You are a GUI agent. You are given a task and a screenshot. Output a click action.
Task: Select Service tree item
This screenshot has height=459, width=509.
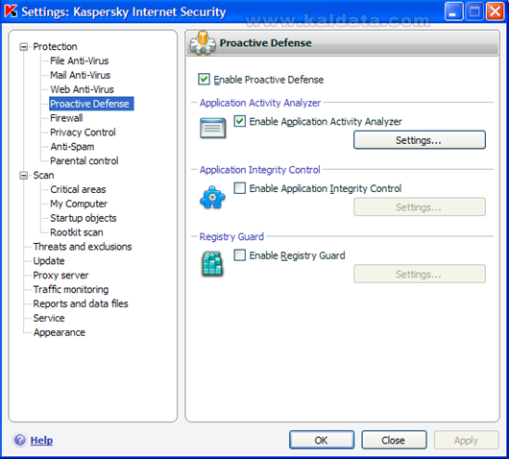click(49, 318)
